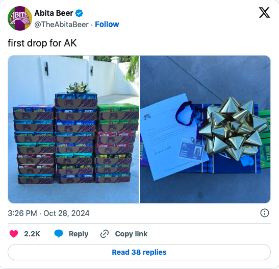Click the reply speech bubble icon
The height and width of the screenshot is (269, 279).
point(59,234)
